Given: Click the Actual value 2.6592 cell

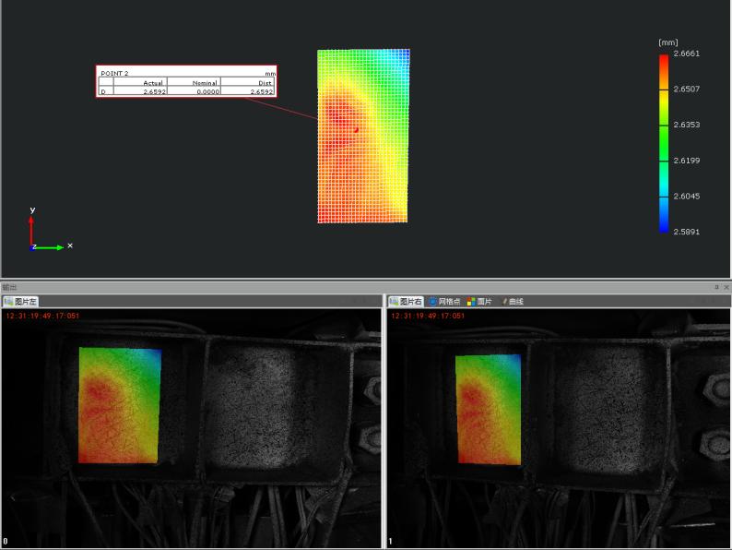Looking at the screenshot, I should click(153, 92).
